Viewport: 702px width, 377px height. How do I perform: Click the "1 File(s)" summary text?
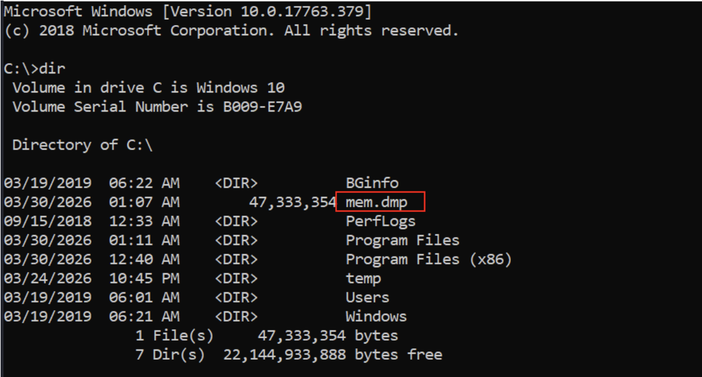[x=174, y=336]
